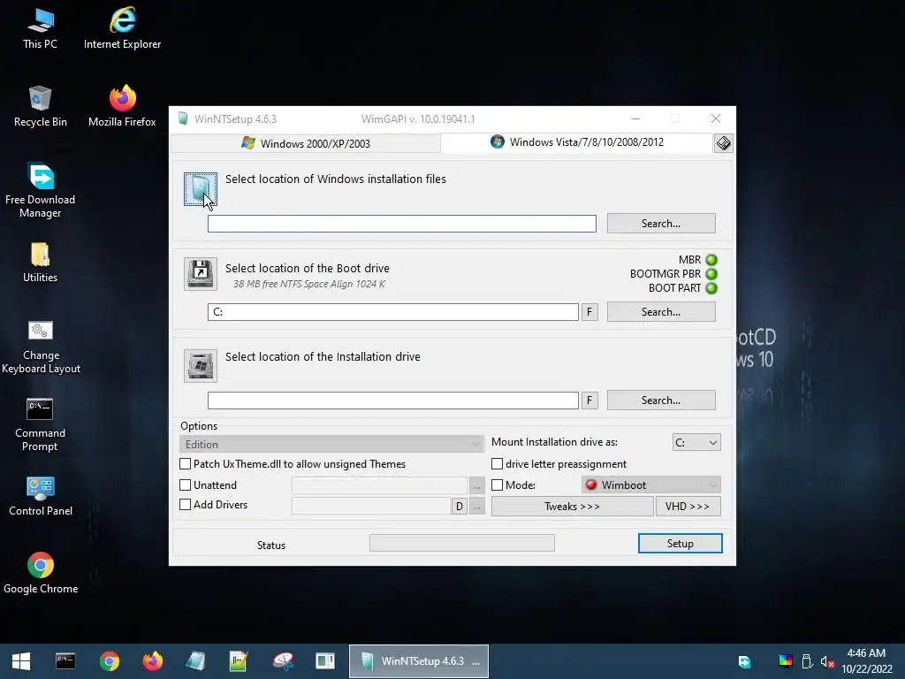The width and height of the screenshot is (905, 679).
Task: Click the diamond icon right of the tabs
Action: tap(723, 143)
